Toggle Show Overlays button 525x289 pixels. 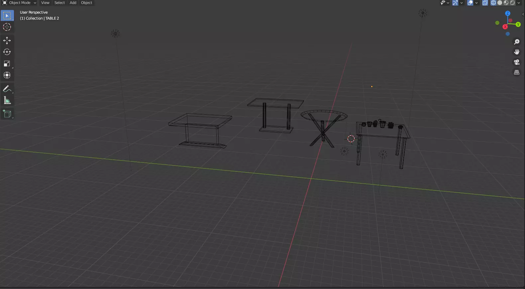[x=470, y=3]
